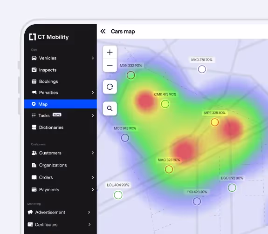The width and height of the screenshot is (268, 234).
Task: Select car marker MPE 328
Action: coord(215,122)
